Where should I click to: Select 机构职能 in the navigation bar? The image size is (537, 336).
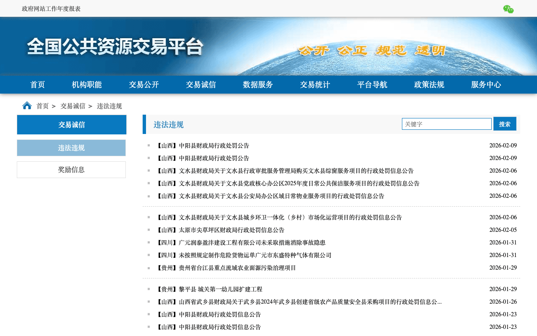coord(87,85)
